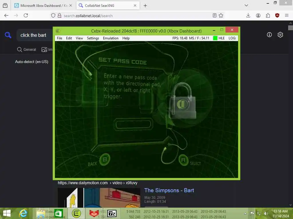Open the Help menu in Cxbx-Reloaded
Screen dimensions: 293x219
(x=126, y=38)
